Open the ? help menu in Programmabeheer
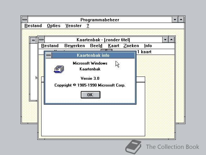The height and width of the screenshot is (155, 206). [88, 26]
